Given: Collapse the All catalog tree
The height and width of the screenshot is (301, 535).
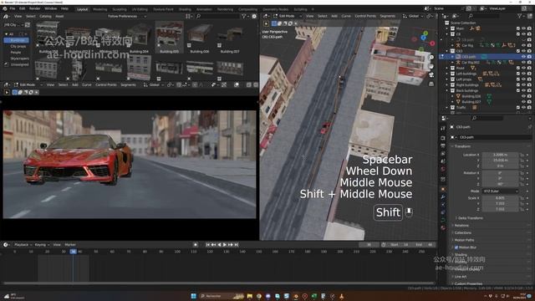Looking at the screenshot, I should point(7,34).
